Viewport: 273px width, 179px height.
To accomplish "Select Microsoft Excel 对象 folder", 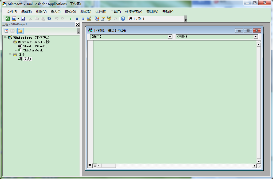I will (34, 42).
